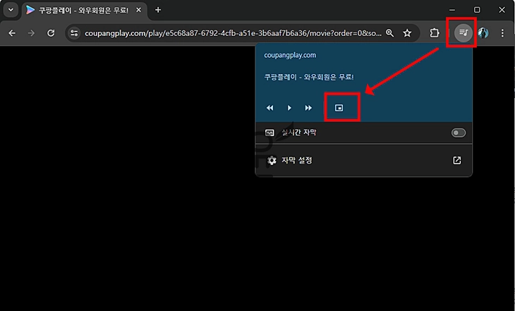Open the Chrome three-dot menu
The height and width of the screenshot is (311, 515).
[x=502, y=33]
